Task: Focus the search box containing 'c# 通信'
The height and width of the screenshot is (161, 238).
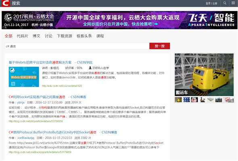Action: pos(77,46)
